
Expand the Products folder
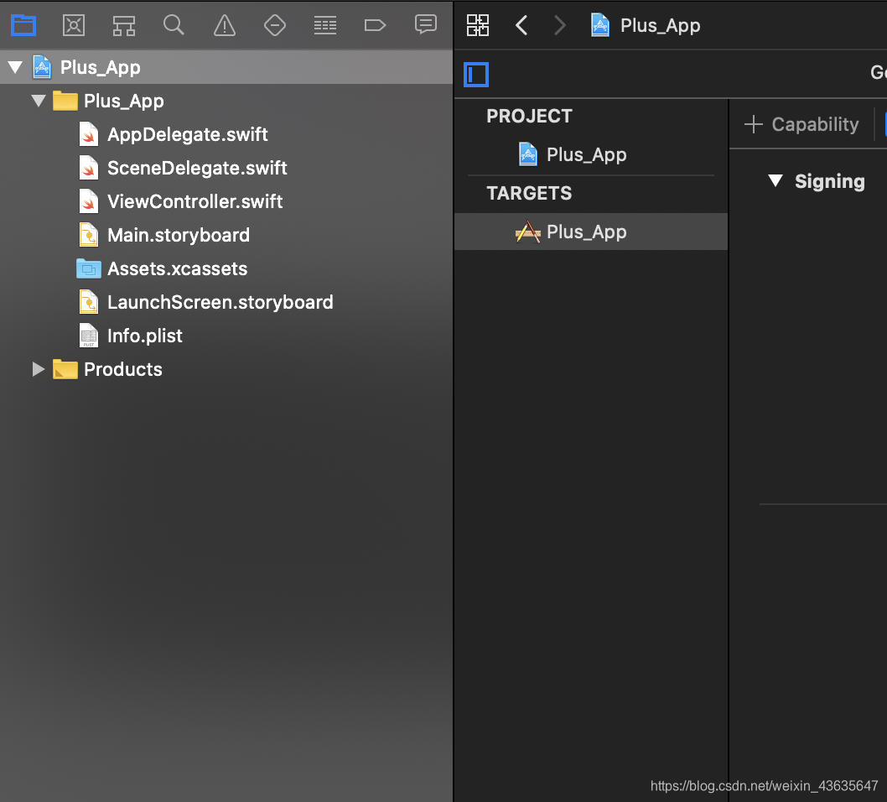(39, 370)
